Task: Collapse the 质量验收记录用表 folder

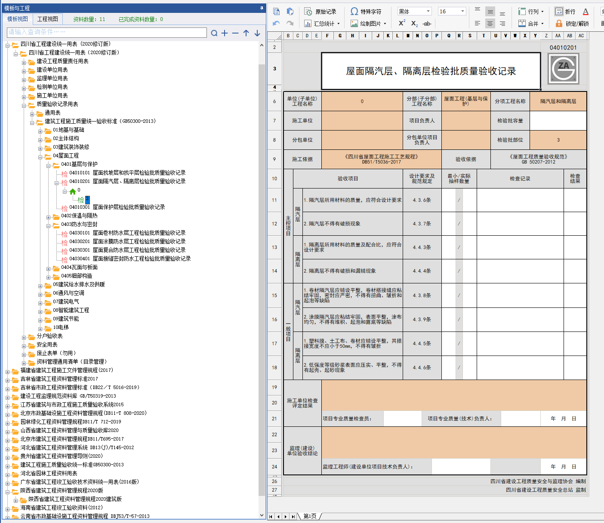Action: click(24, 105)
